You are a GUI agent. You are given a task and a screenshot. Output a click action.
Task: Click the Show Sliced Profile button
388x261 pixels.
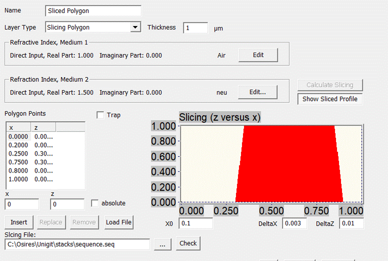[329, 99]
